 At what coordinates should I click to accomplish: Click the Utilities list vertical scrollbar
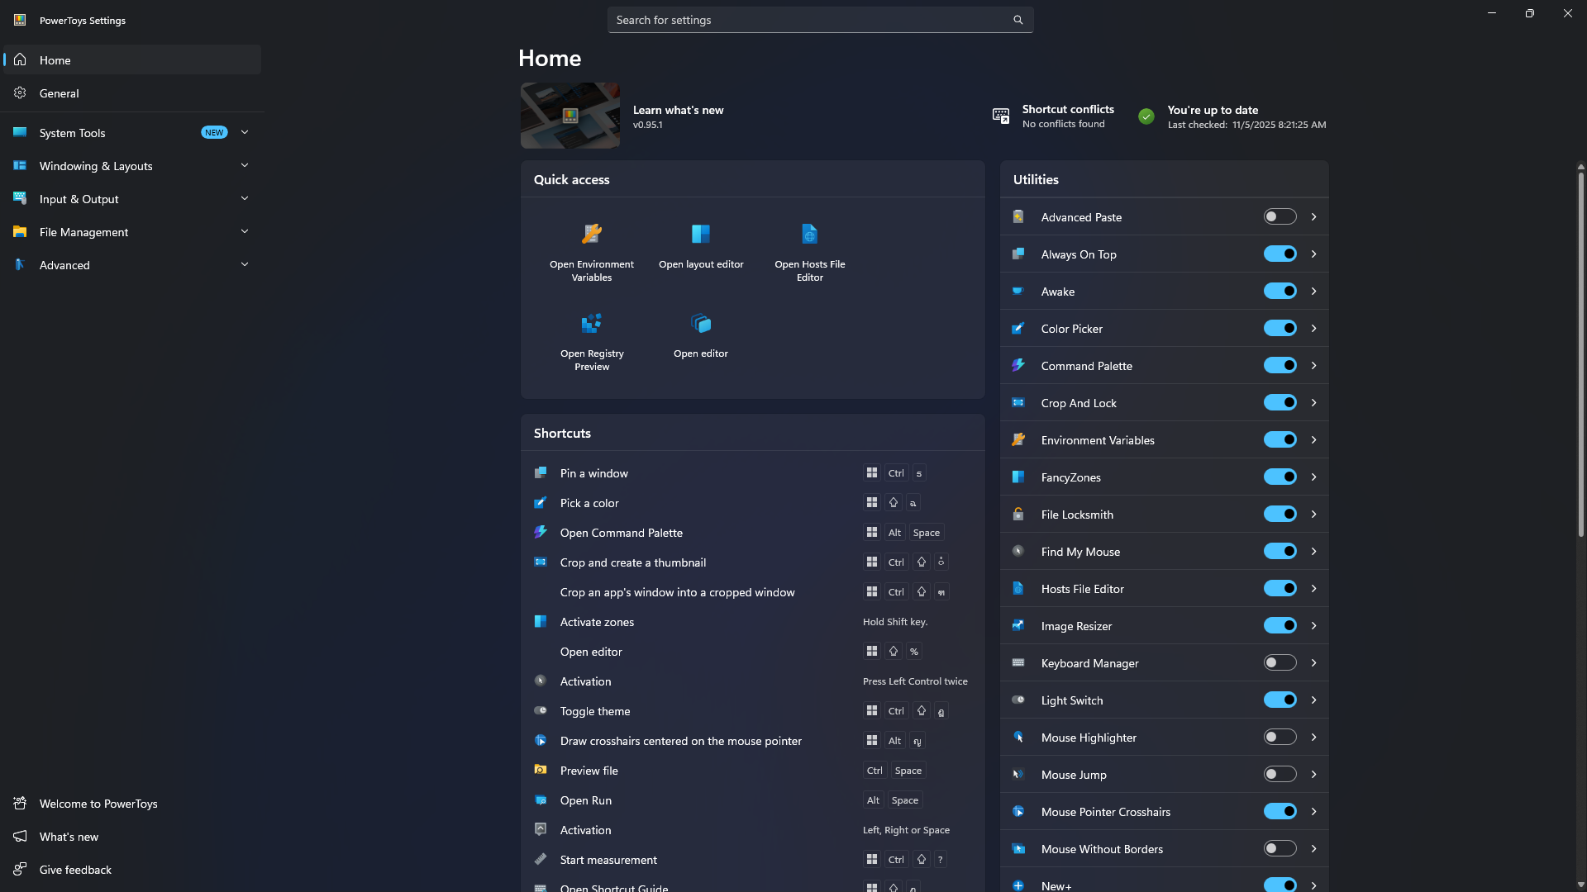(1580, 355)
